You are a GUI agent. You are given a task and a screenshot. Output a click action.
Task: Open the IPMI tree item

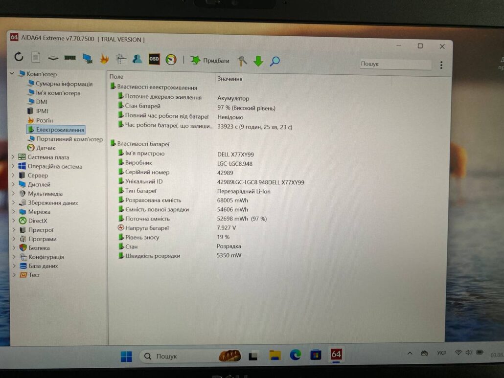(42, 111)
